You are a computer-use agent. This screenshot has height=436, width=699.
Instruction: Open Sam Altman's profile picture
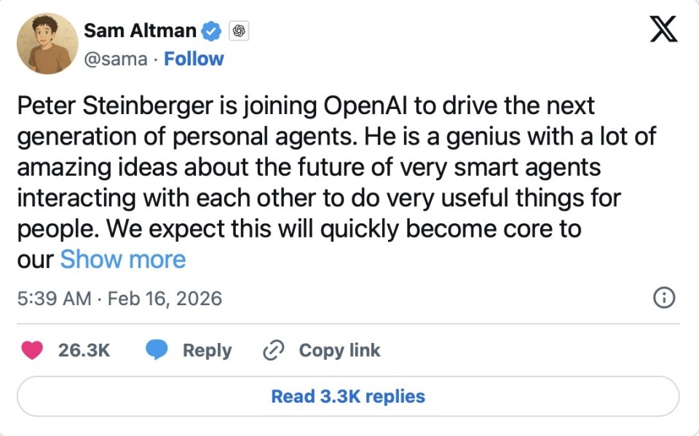pos(47,44)
